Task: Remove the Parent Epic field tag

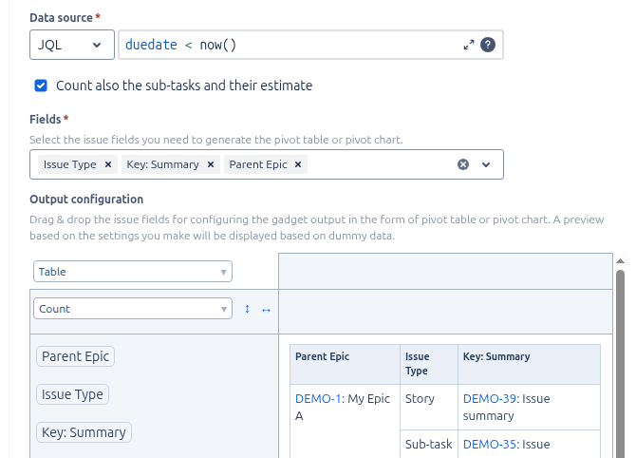Action: pyautogui.click(x=298, y=164)
